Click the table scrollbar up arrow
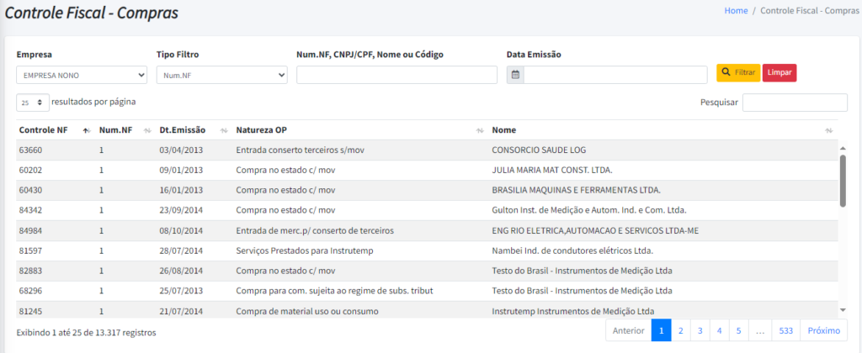Image resolution: width=862 pixels, height=353 pixels. [843, 148]
